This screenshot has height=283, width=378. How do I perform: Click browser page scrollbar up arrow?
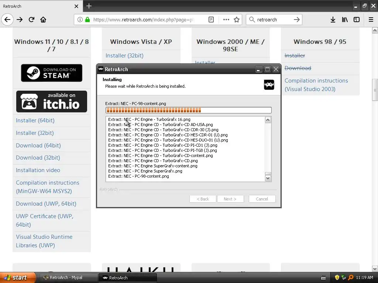pos(375,30)
